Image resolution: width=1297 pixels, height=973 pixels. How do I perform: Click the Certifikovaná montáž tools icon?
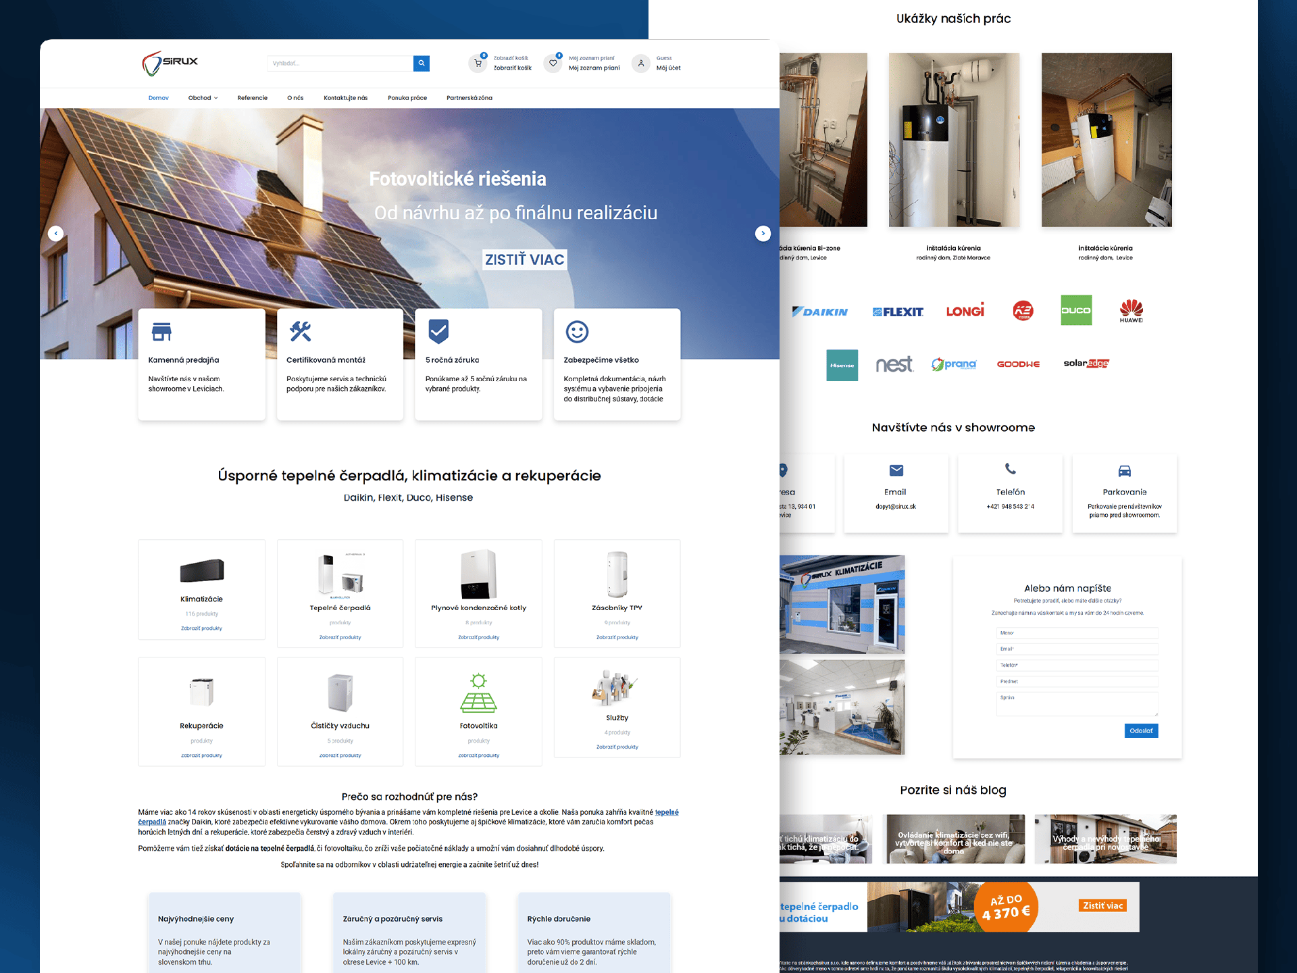tap(300, 331)
